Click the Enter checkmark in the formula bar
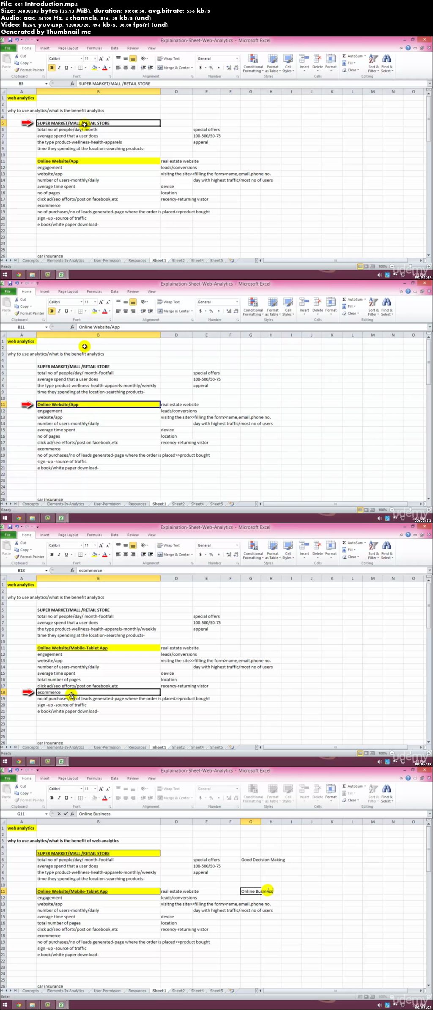This screenshot has height=1010, width=433. pos(65,814)
